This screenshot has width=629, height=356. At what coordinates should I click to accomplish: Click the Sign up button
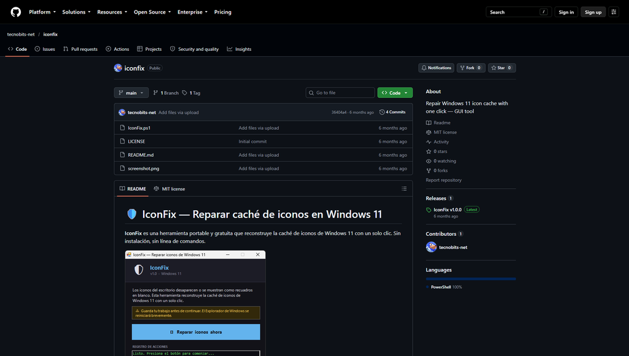(593, 12)
